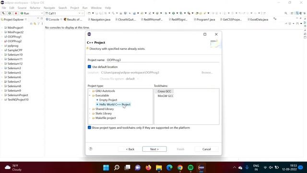Click the hammer Build icon in the launch bar
This screenshot has width=307, height=173.
point(3,13)
